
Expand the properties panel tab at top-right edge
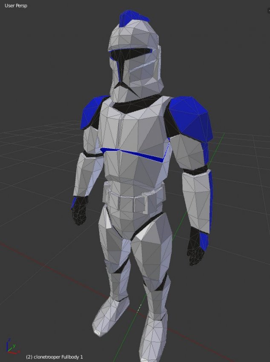tap(268, 10)
